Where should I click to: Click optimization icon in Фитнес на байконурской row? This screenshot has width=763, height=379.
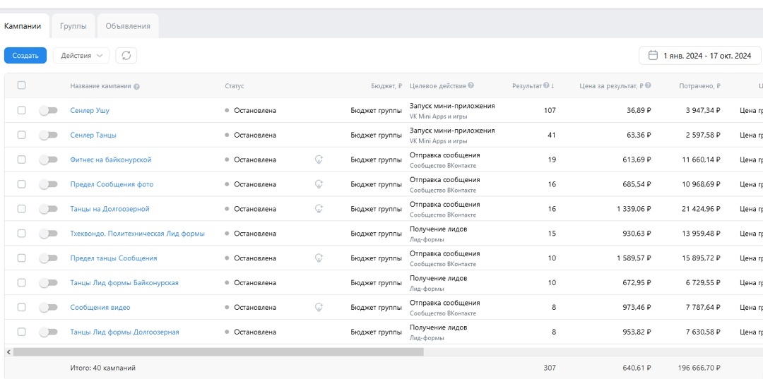click(319, 160)
